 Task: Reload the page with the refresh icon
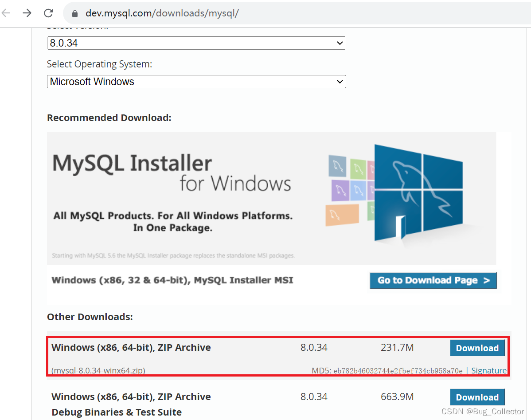pyautogui.click(x=48, y=13)
